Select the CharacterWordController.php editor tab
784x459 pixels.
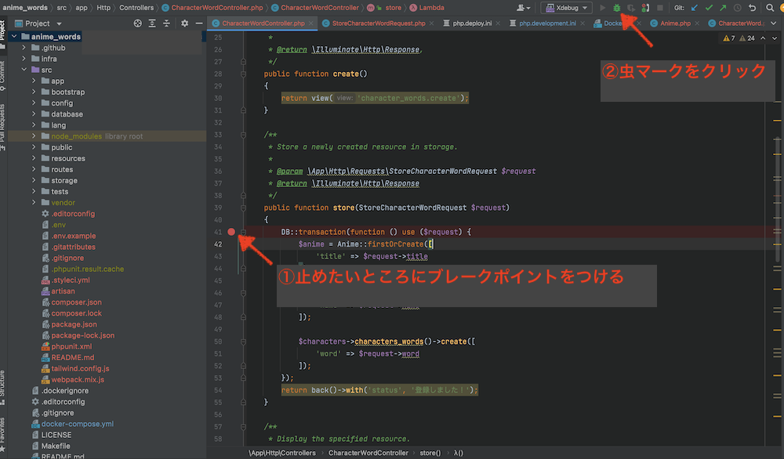(263, 23)
